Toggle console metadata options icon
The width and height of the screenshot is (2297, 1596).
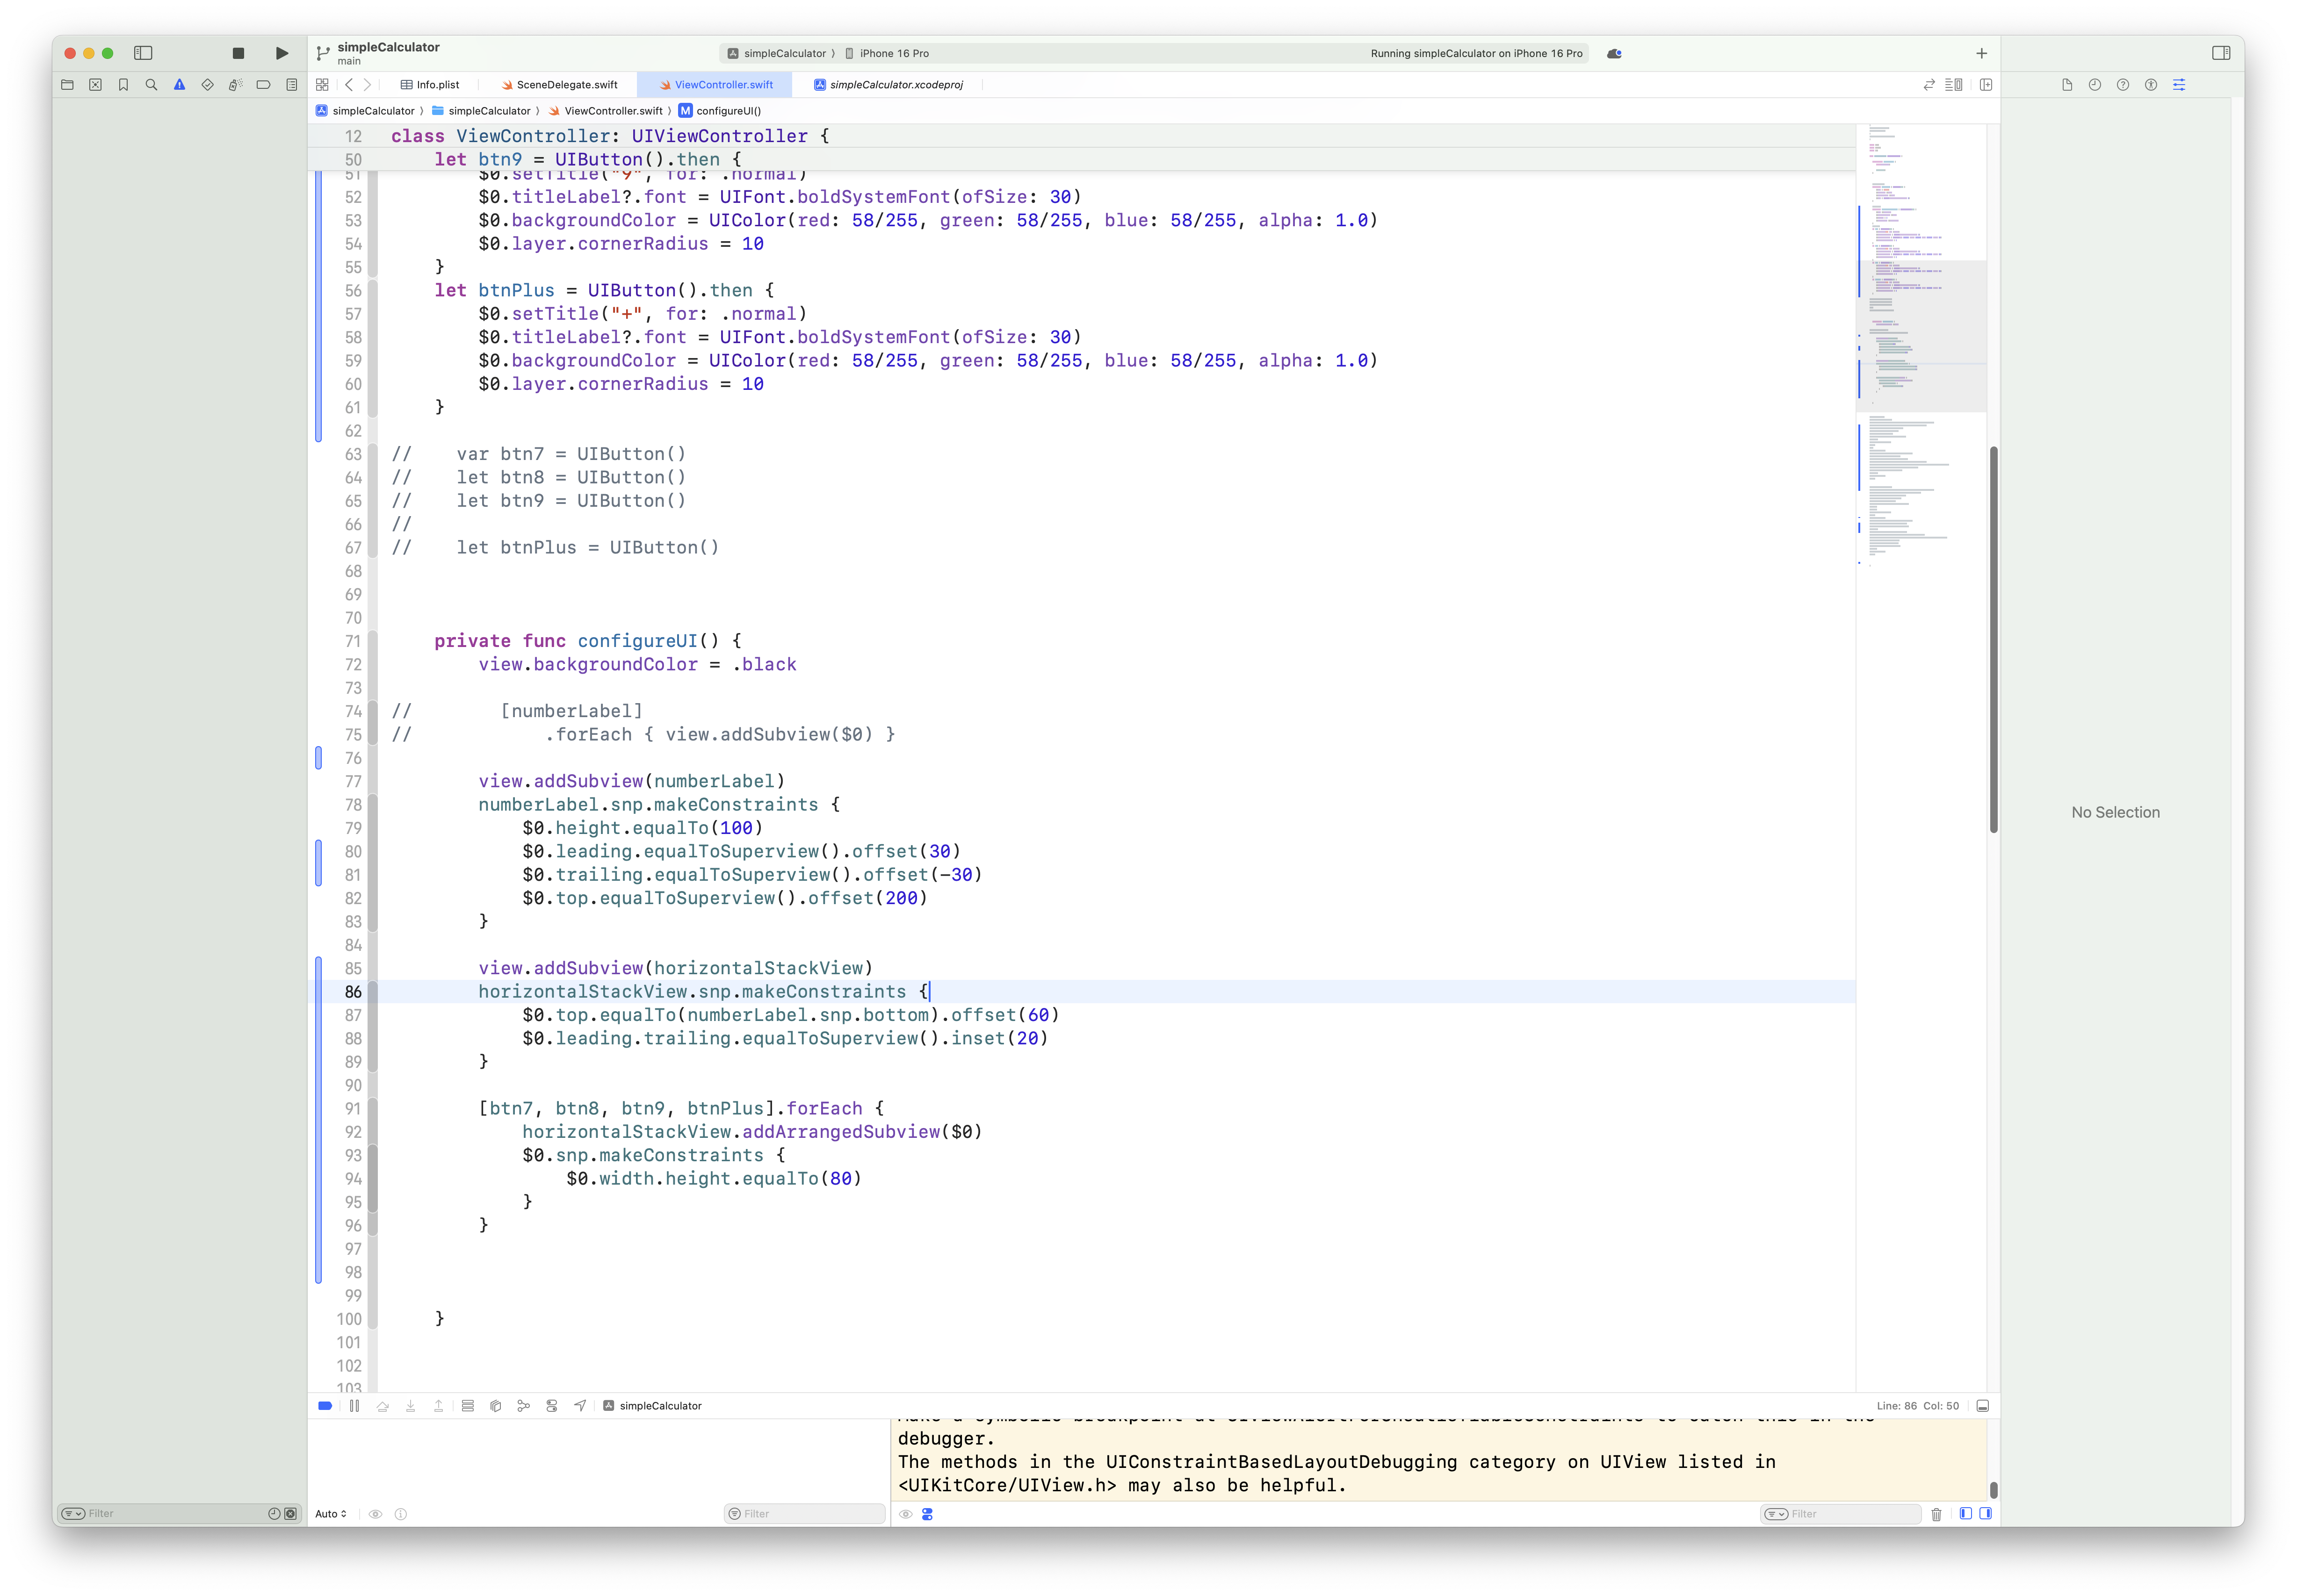point(928,1514)
